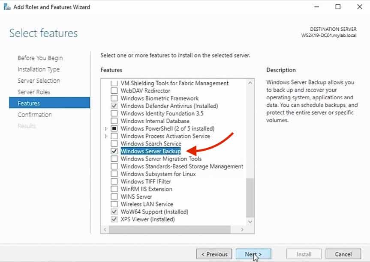This screenshot has width=370, height=262.
Task: Tick Windows Subsystem for Linux checkbox
Action: (114, 174)
